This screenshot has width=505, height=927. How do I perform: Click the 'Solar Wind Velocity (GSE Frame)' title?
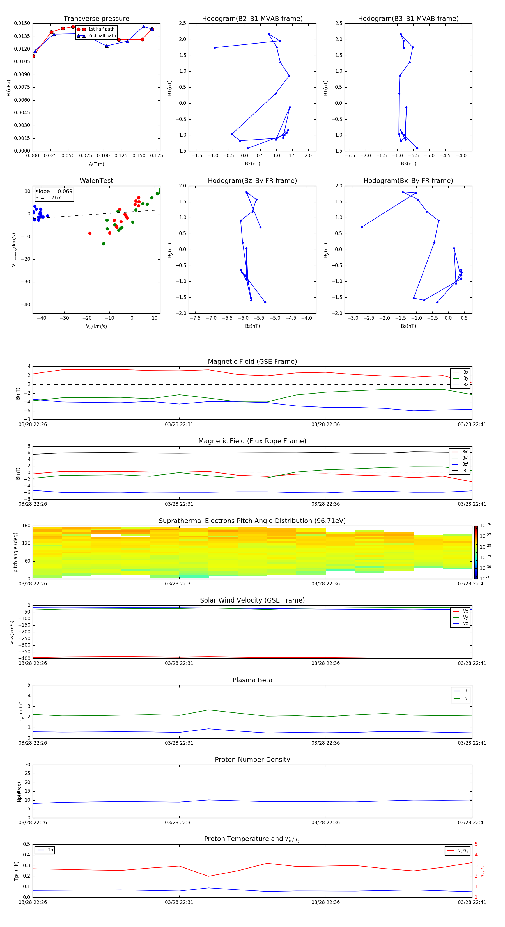click(x=252, y=600)
